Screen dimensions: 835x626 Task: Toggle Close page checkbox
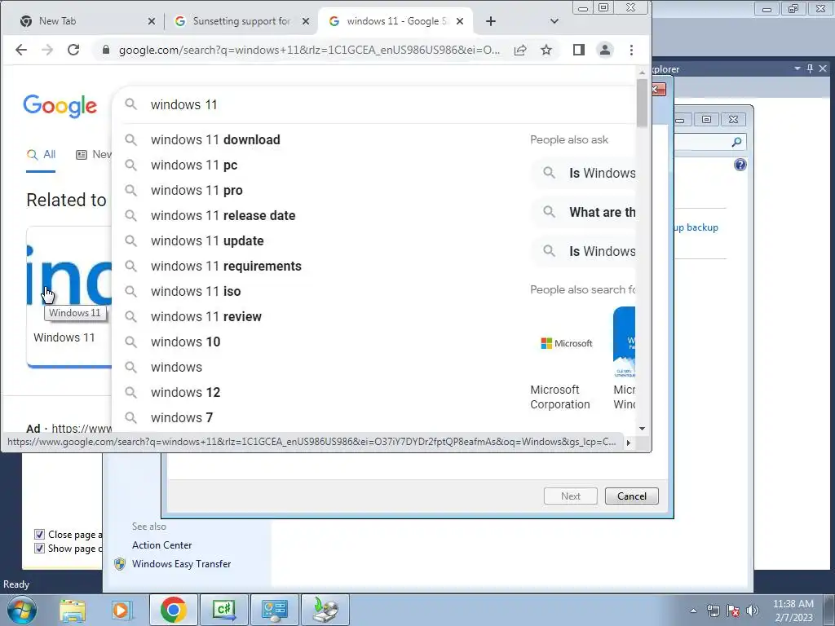coord(39,535)
